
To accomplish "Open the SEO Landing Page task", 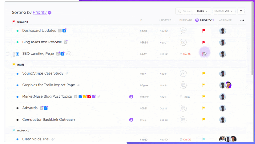I will click(x=38, y=54).
